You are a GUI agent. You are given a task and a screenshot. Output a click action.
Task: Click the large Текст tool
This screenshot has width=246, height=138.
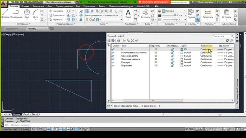tap(128, 14)
